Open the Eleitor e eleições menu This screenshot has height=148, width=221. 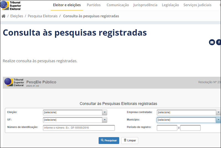click(67, 5)
